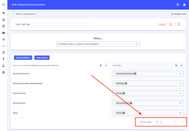Image resolution: width=189 pixels, height=131 pixels.
Task: Open the items per page dropdown
Action: click(159, 122)
